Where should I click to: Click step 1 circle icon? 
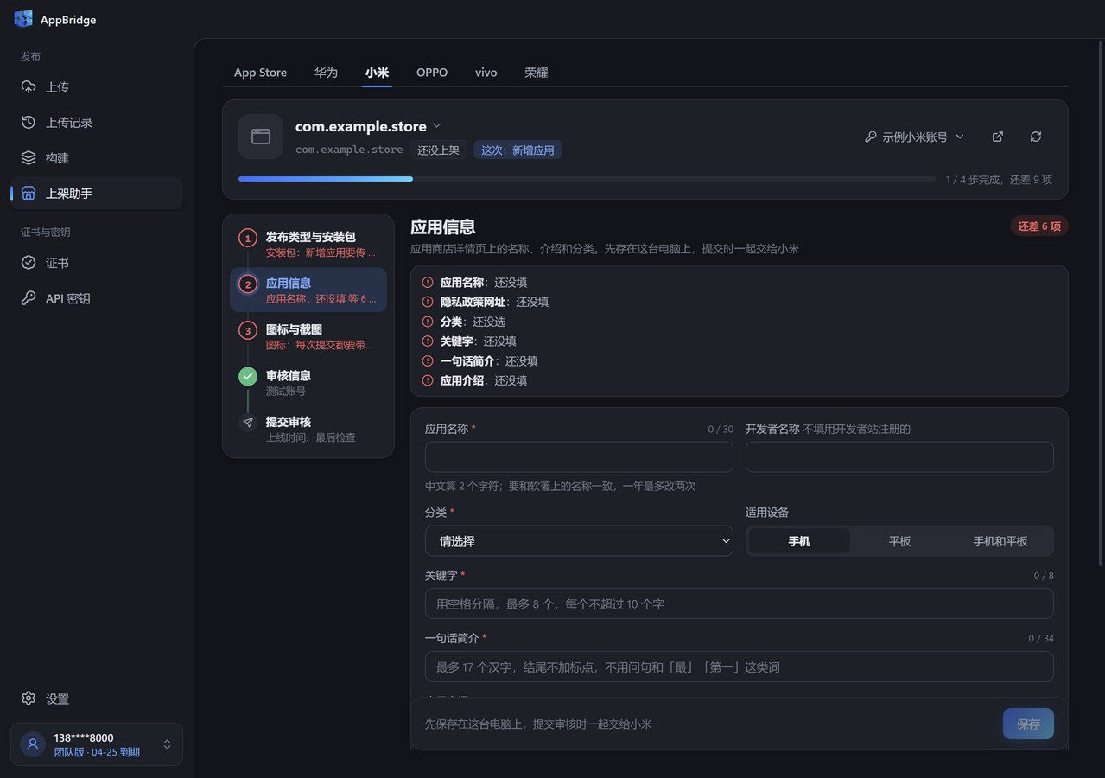click(x=248, y=238)
